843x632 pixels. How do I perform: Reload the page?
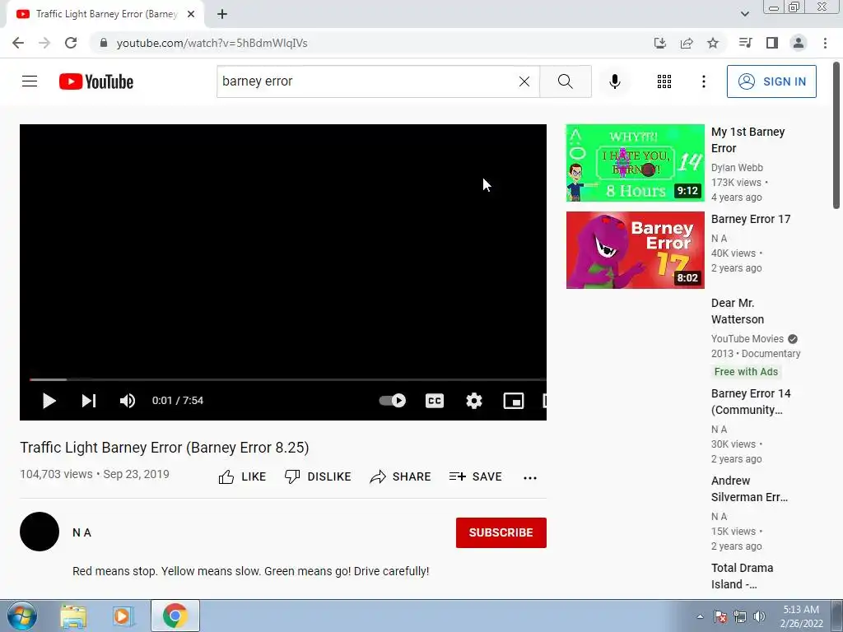pos(71,43)
